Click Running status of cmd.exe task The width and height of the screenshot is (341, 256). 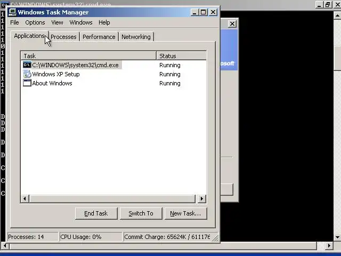170,65
